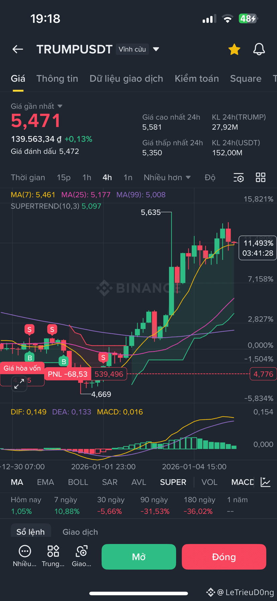
Task: Tap the green Mở button
Action: tap(139, 557)
